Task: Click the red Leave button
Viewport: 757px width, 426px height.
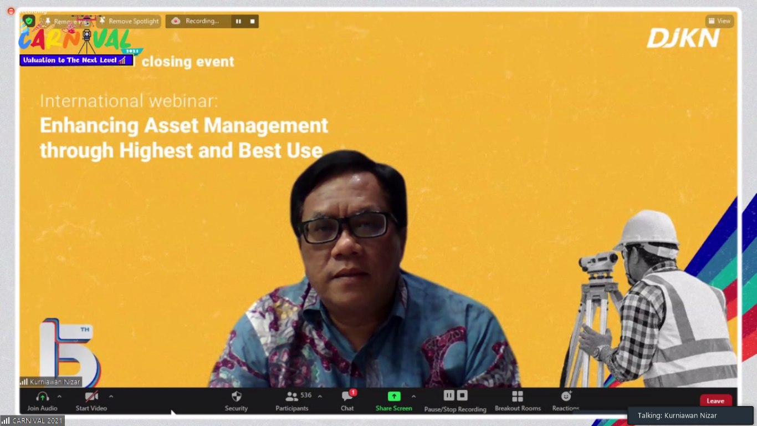Action: point(715,400)
